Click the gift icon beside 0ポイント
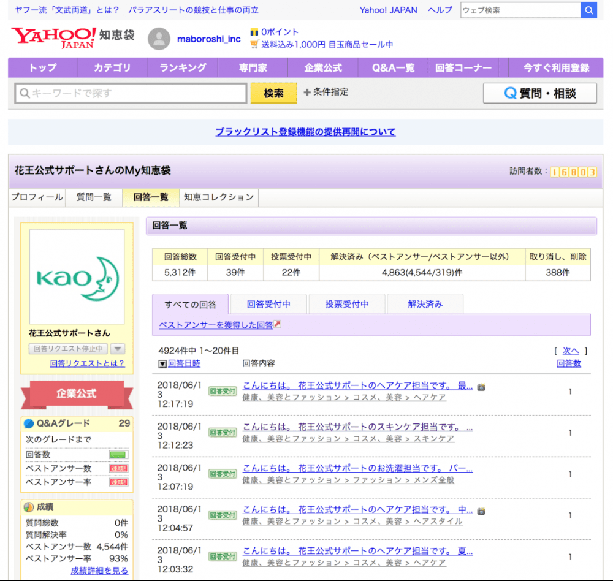The height and width of the screenshot is (581, 613). [x=254, y=32]
